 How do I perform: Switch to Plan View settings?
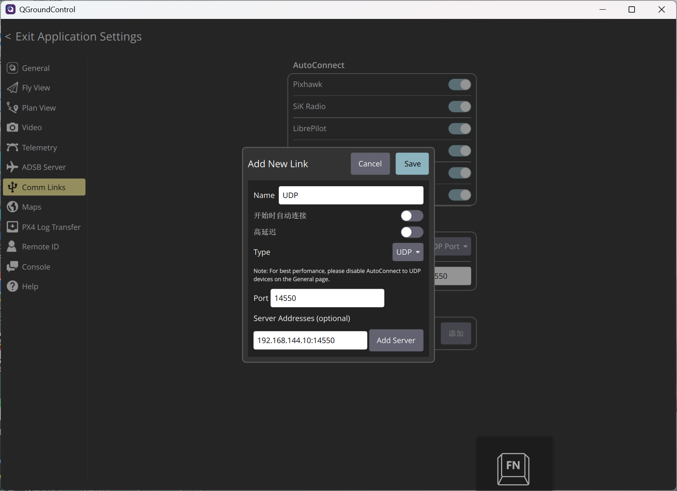point(44,108)
